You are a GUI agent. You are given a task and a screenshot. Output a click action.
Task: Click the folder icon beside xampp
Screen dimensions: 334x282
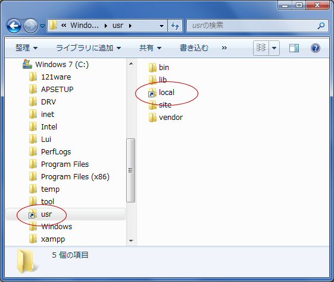(33, 239)
